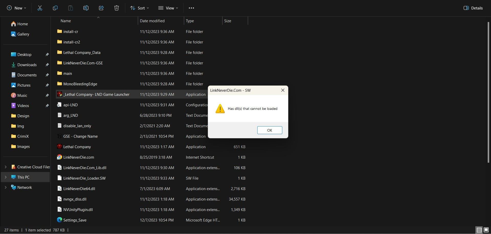
Task: Close the LinkNeverDie.Com - SW dialog
Action: (283, 90)
